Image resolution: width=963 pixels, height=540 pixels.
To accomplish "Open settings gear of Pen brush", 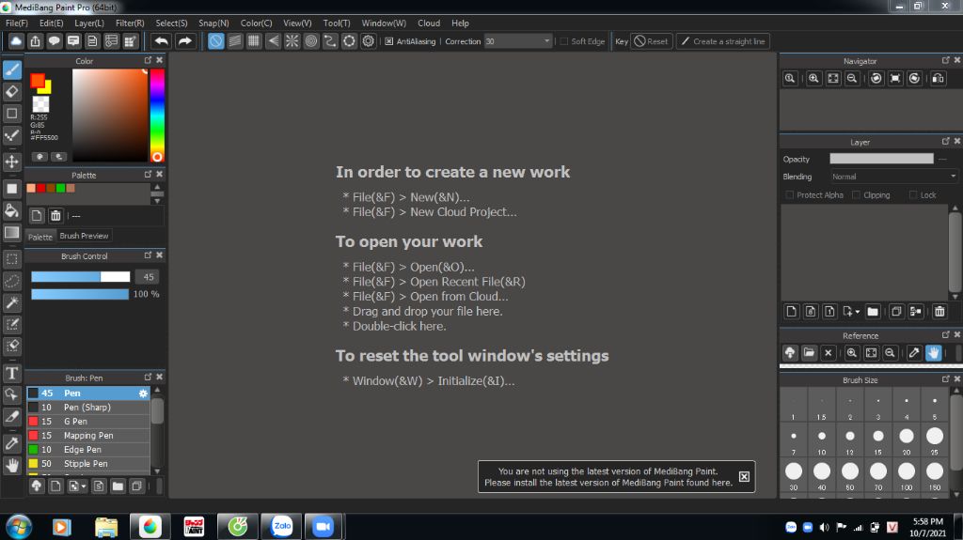I will [143, 393].
